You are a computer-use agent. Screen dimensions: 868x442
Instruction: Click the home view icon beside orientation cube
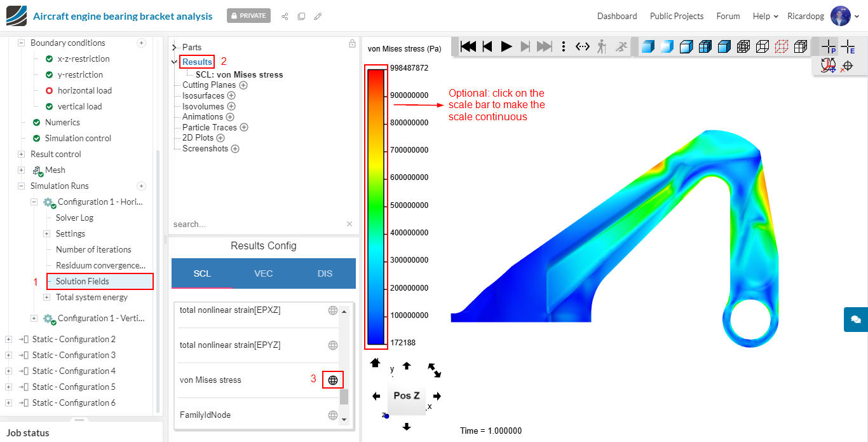(375, 363)
